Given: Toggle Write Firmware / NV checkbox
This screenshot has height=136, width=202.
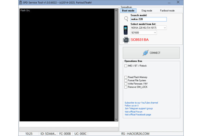Looking at the screenshot, I should click(126, 84).
